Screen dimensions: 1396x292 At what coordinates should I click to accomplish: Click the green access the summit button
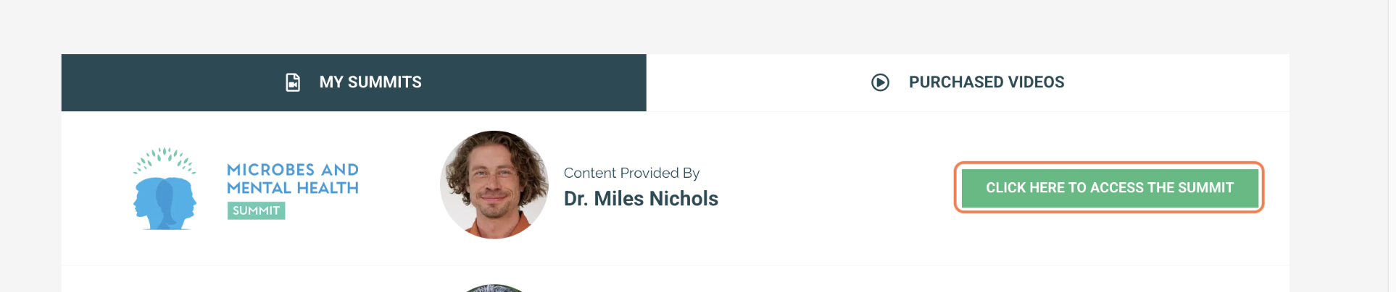[1110, 188]
